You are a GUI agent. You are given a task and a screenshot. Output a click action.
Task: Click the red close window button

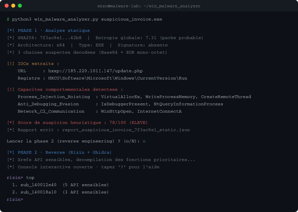point(7,6)
